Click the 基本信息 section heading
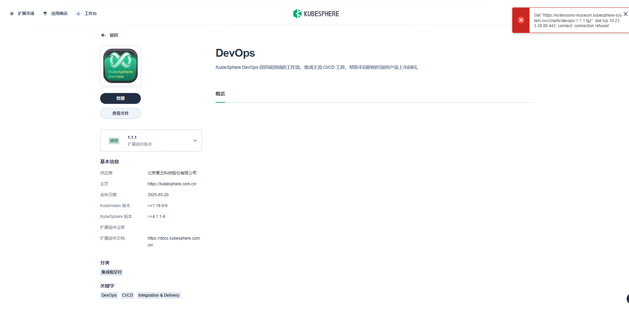629x315 pixels. pyautogui.click(x=110, y=162)
